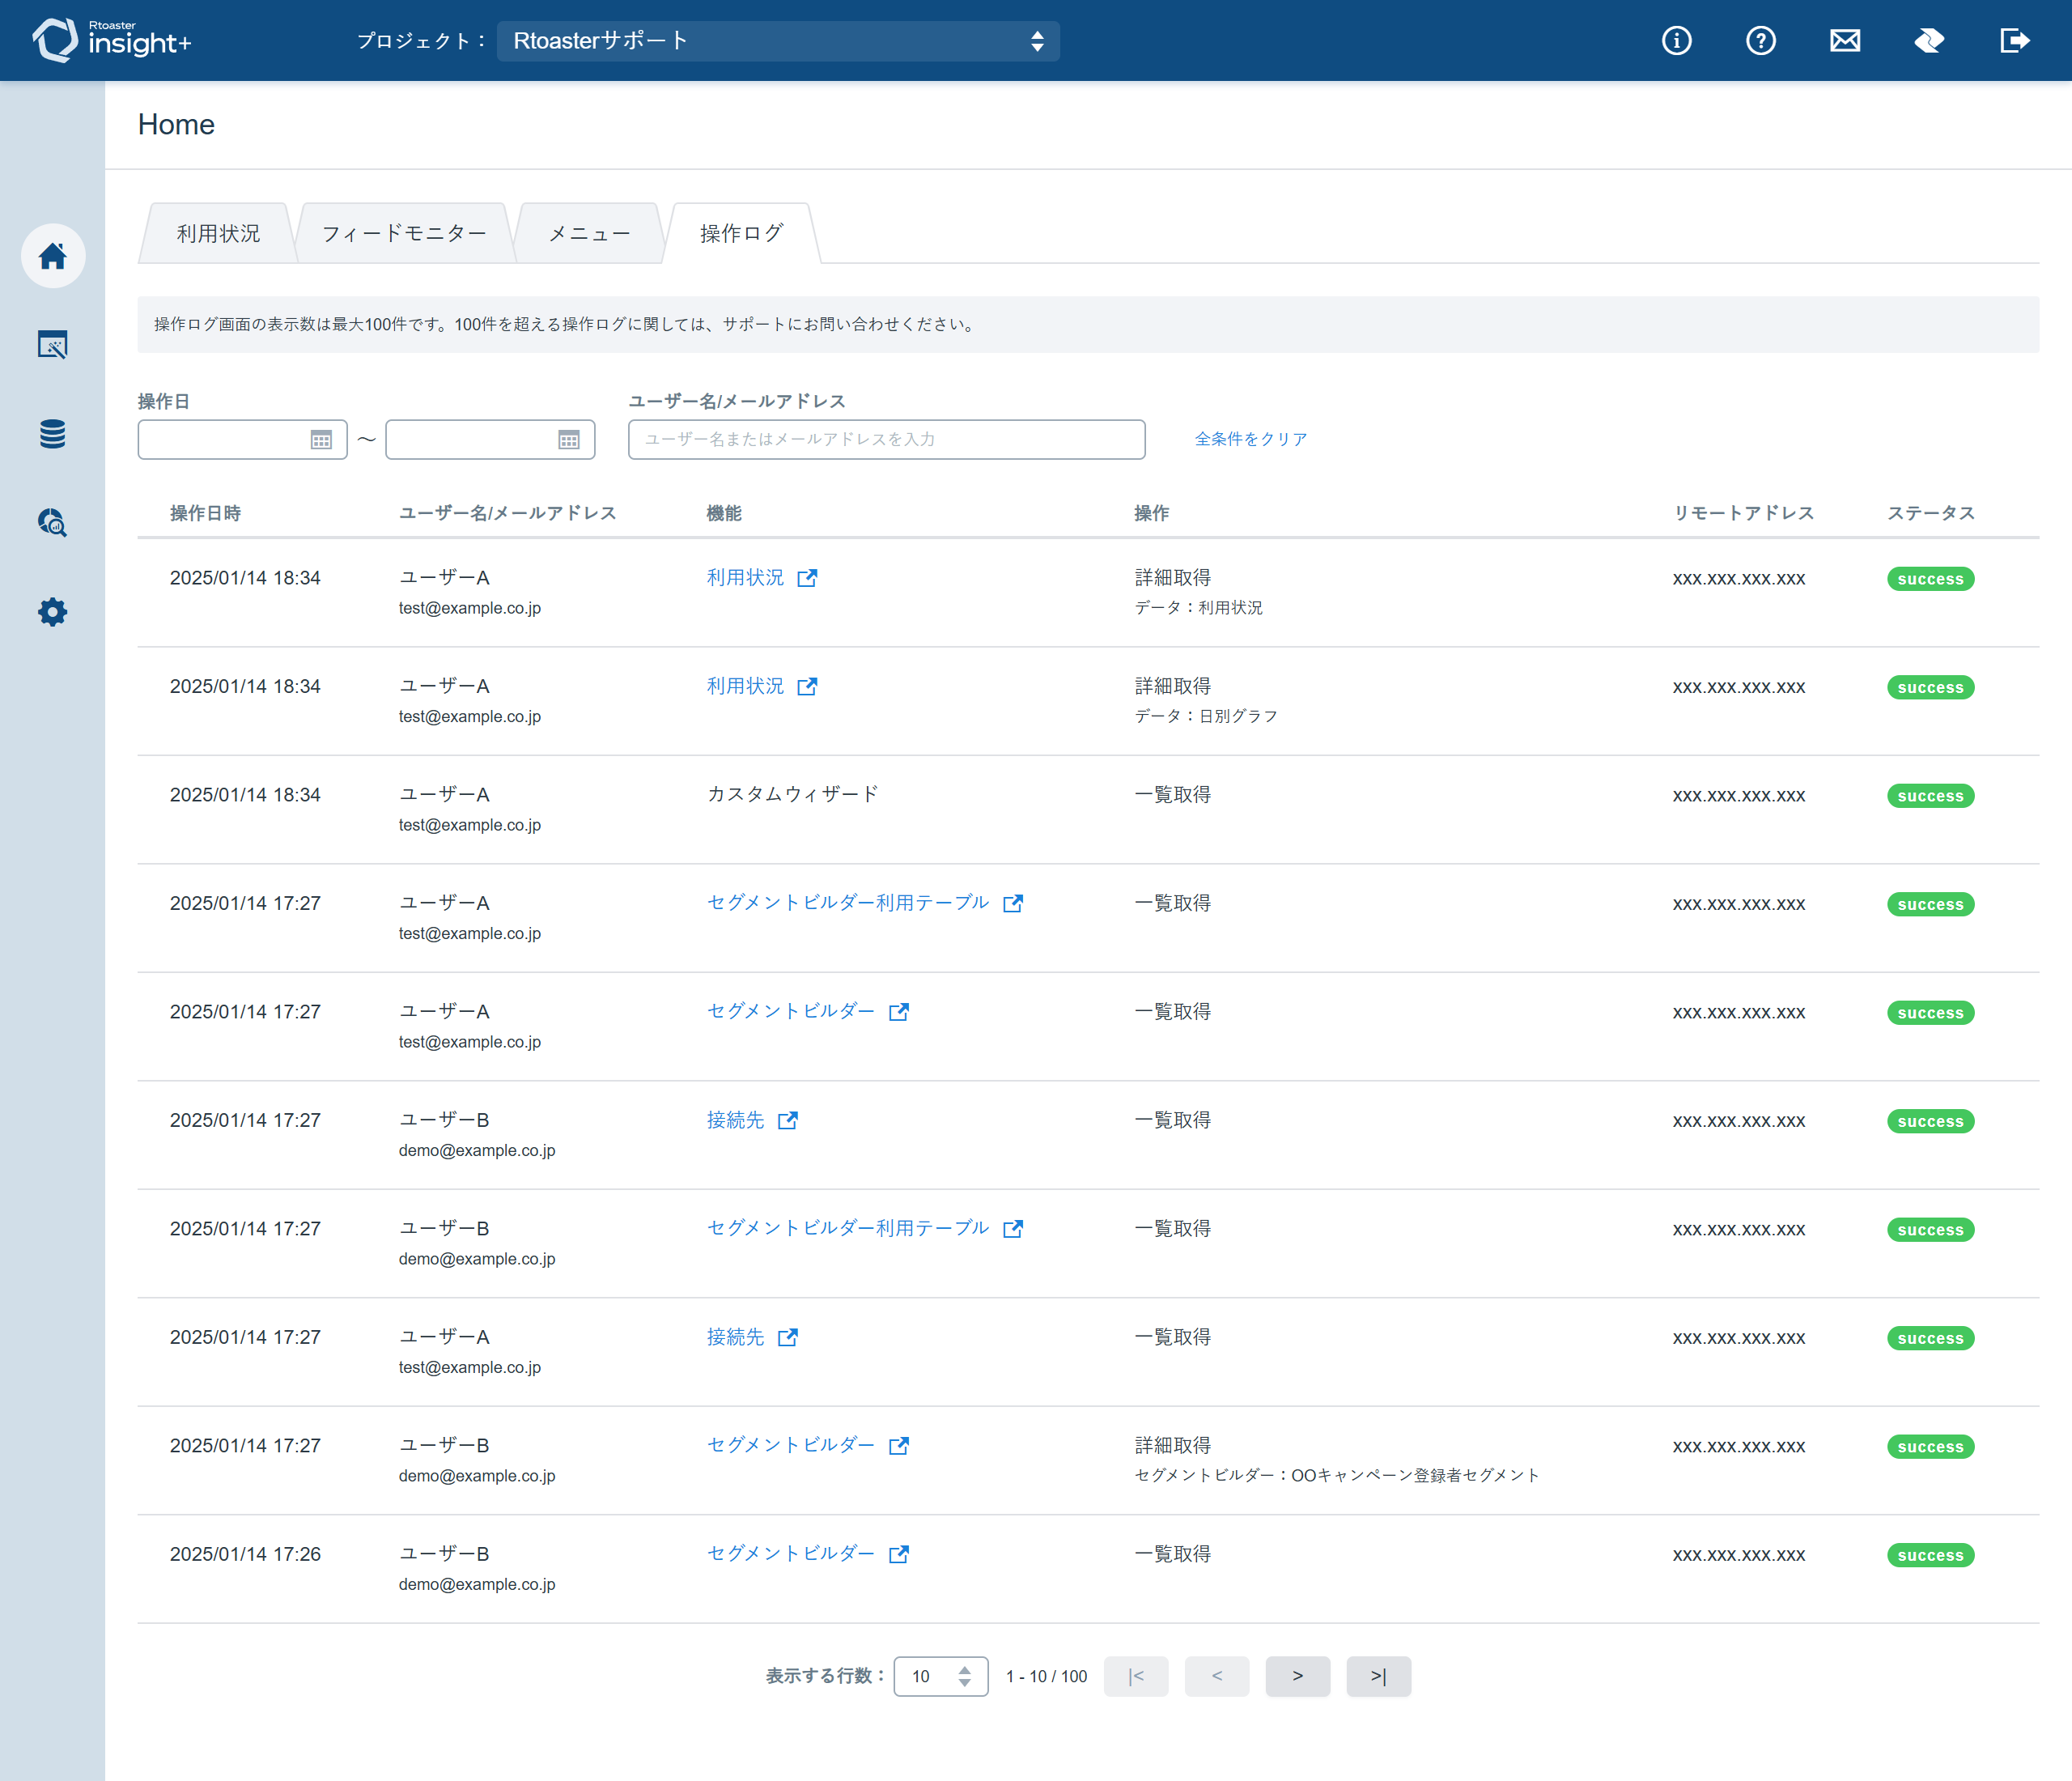Click the リモートアドレス column header
Screen dimensions: 2072x1781
1743,513
